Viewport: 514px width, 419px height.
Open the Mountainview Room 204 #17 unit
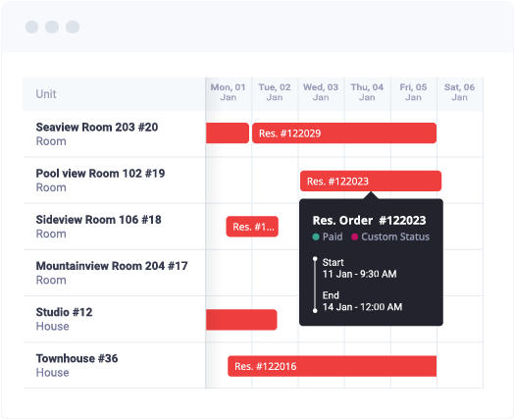point(112,266)
